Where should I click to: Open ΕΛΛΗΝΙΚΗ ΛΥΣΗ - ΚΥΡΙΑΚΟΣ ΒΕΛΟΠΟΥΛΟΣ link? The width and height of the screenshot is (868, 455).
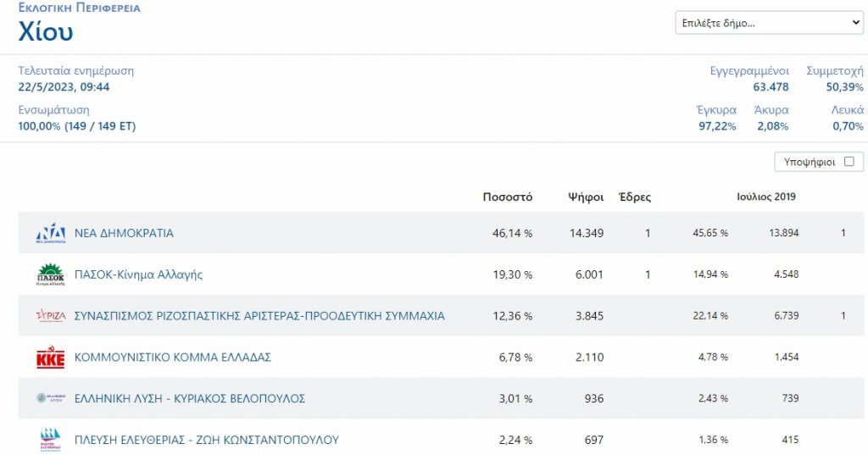coord(190,398)
